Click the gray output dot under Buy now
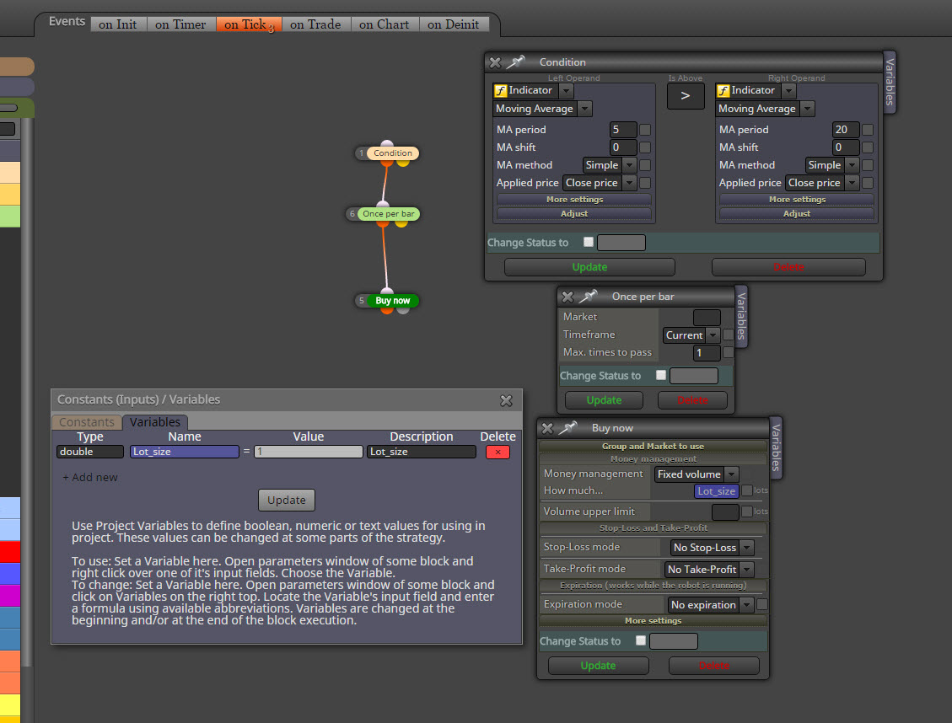 pyautogui.click(x=402, y=311)
